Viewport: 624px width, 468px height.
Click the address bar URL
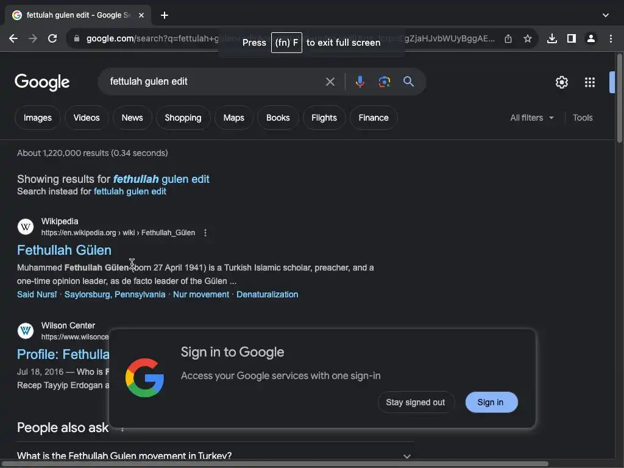[x=291, y=38]
